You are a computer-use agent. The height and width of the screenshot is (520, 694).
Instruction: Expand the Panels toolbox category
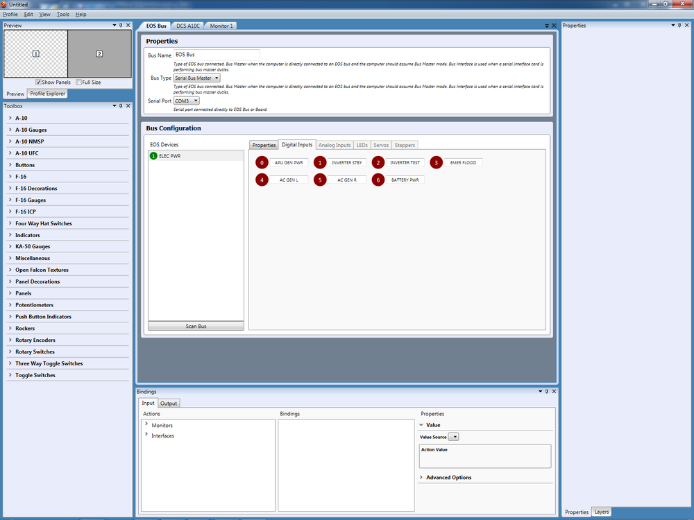point(10,293)
